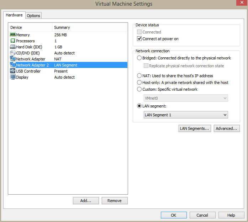Viewport: 248px width, 222px height.
Task: Switch to the Options tab
Action: point(33,16)
